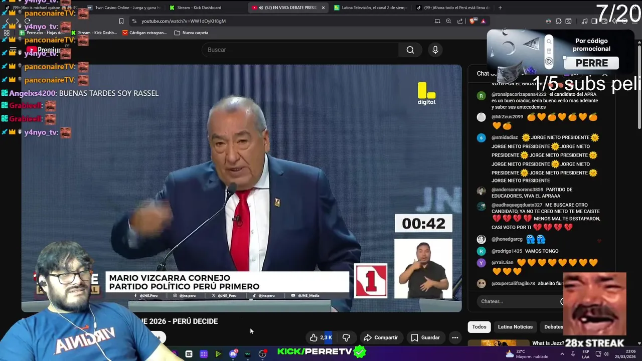Screen dimensions: 642x361
Task: Click the taskbar microphone tray icon
Action: coord(573,354)
